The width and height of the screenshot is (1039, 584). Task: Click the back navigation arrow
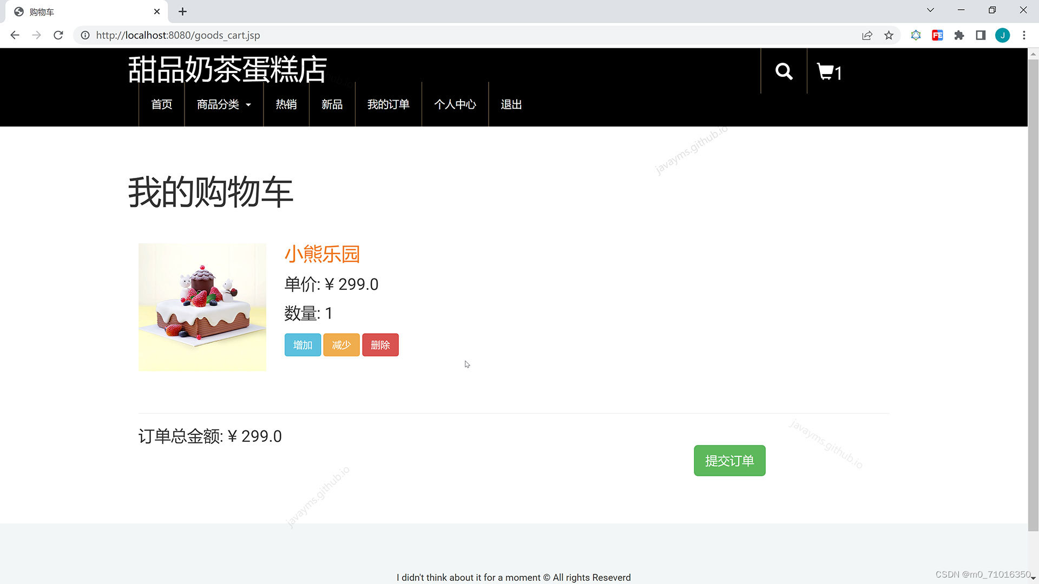[x=15, y=35]
